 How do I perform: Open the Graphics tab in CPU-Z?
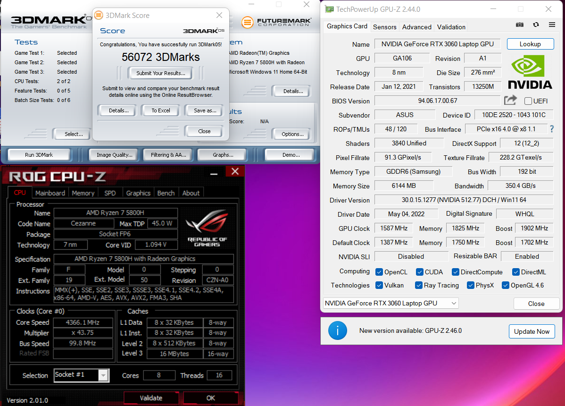tap(138, 193)
